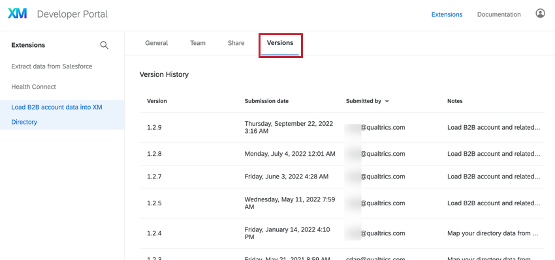Open the Extract data from Salesforce extension
The width and height of the screenshot is (555, 260).
52,66
